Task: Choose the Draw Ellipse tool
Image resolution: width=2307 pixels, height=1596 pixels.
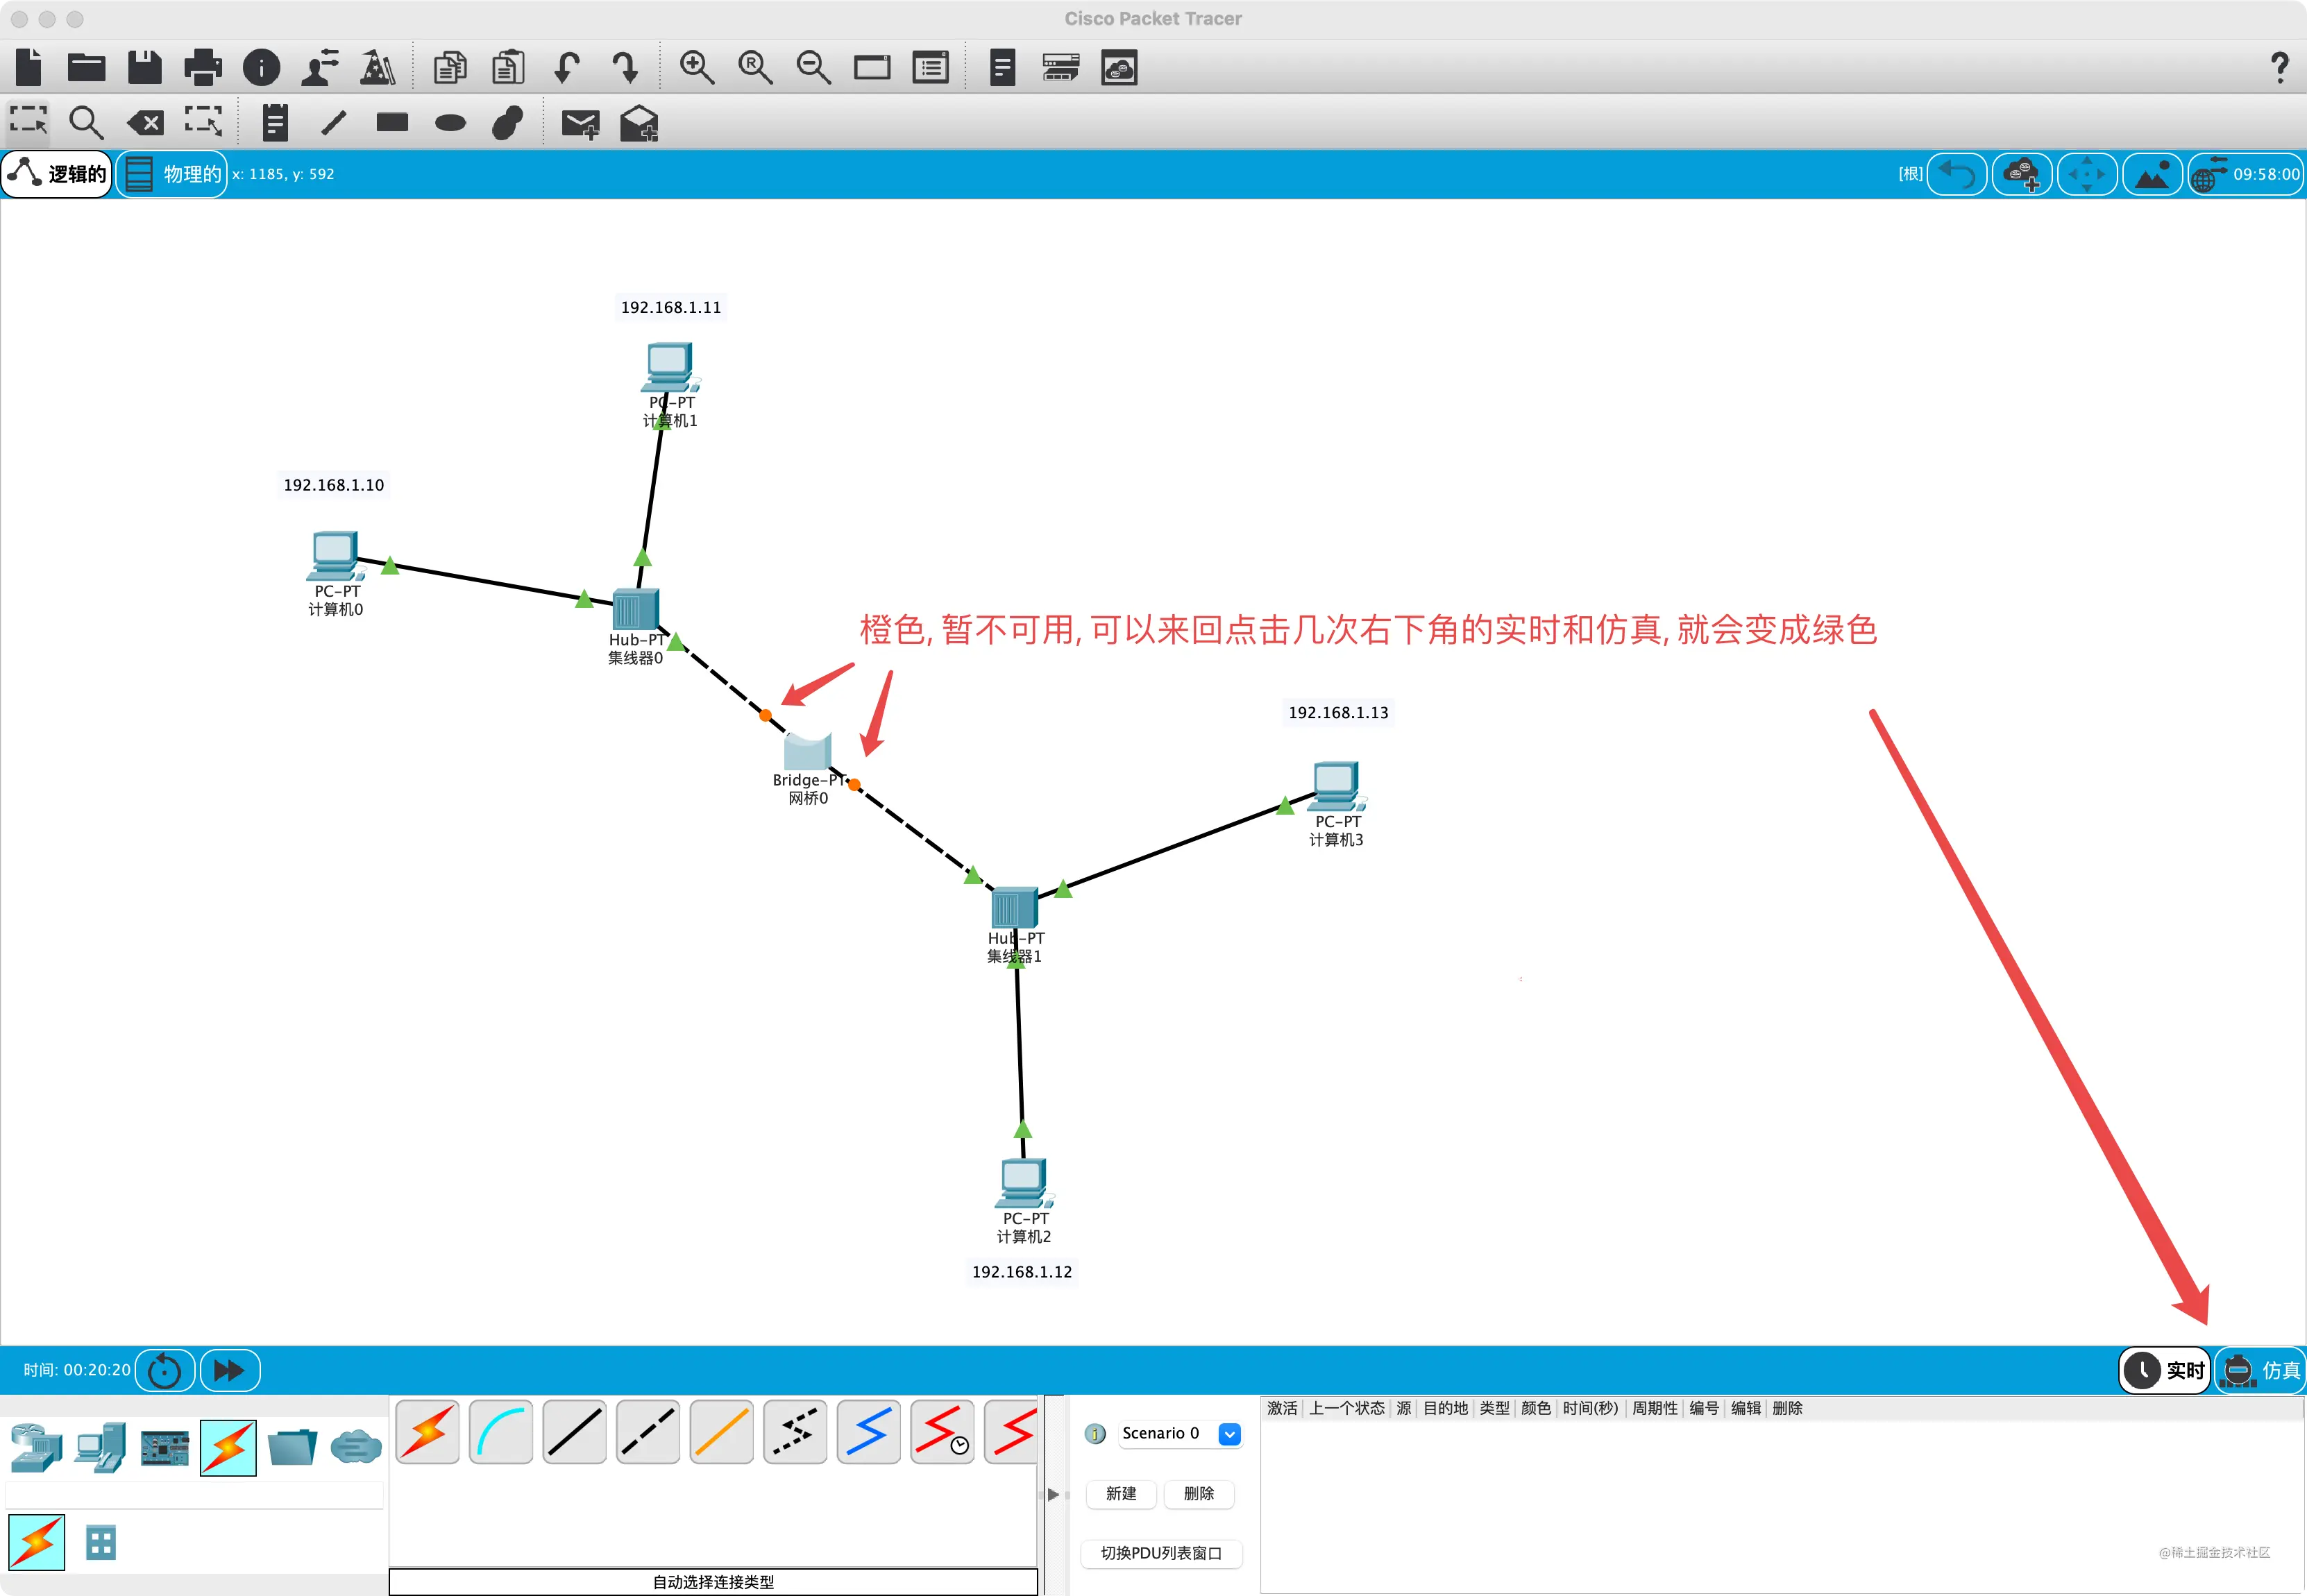Action: 450,123
